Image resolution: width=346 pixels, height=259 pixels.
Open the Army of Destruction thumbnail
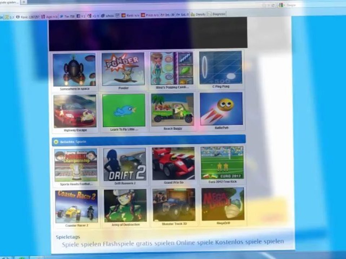[x=125, y=205]
